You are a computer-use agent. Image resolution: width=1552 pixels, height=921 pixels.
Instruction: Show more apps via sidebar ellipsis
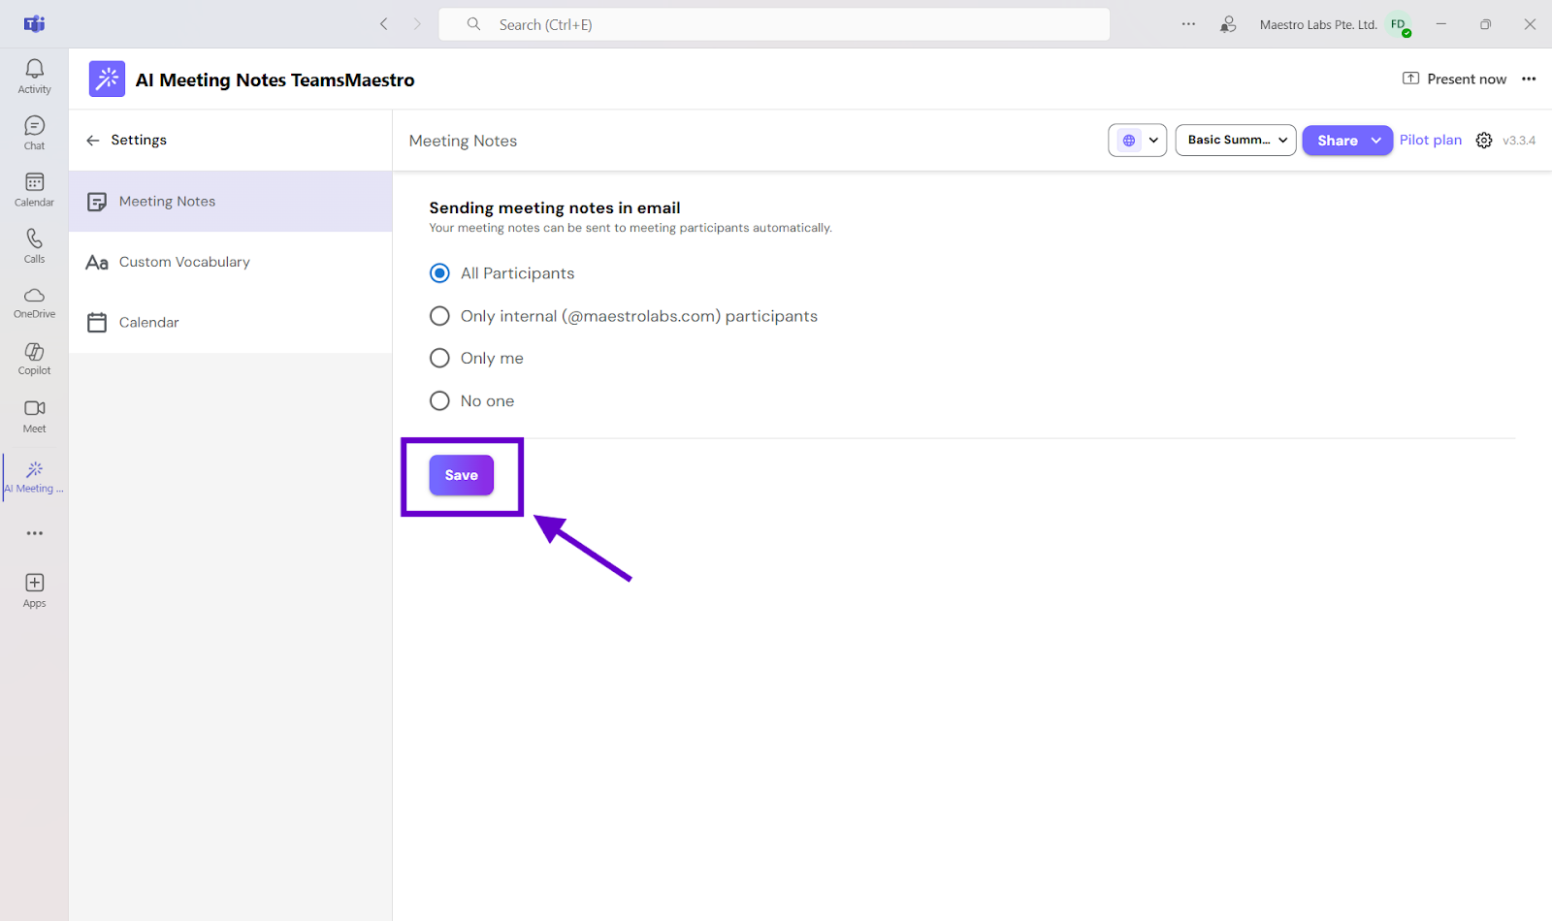(35, 533)
